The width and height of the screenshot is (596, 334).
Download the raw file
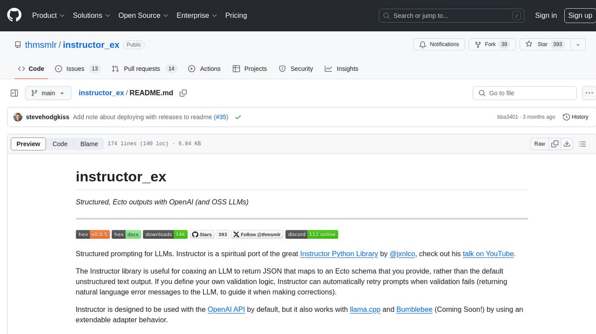[x=567, y=144]
